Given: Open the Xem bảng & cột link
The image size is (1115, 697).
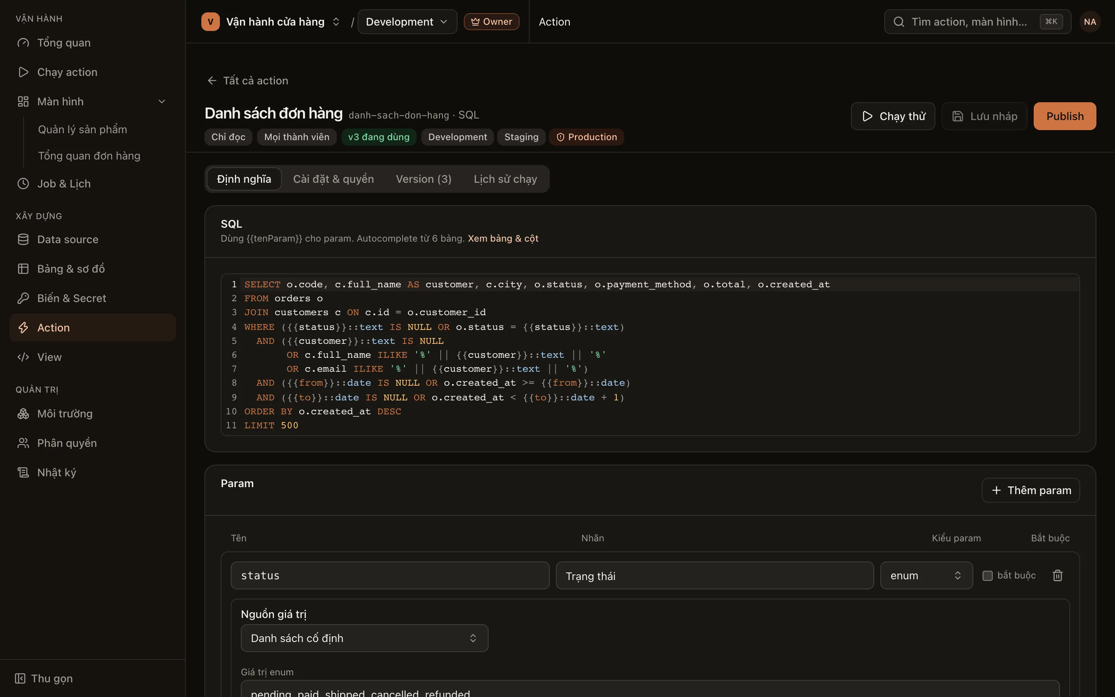Looking at the screenshot, I should click(x=503, y=238).
